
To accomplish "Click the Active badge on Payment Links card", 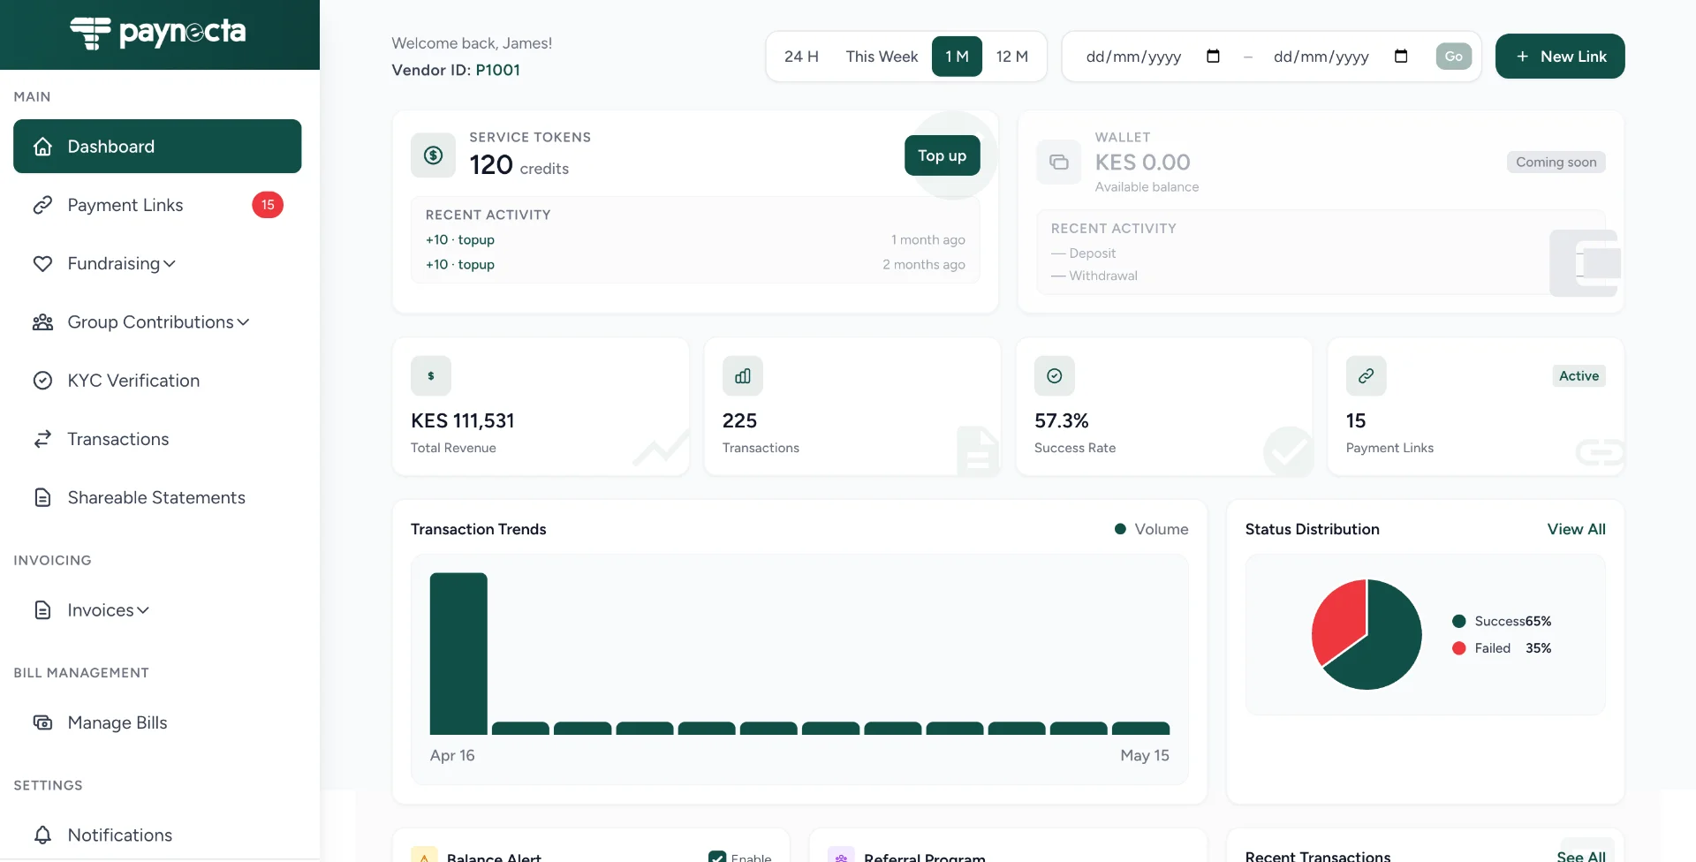I will (x=1579, y=376).
